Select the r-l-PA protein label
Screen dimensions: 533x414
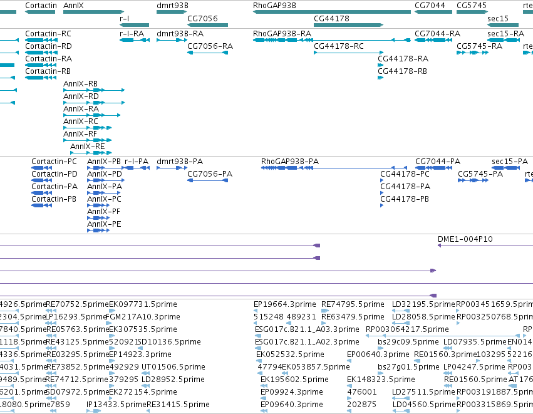click(x=137, y=162)
